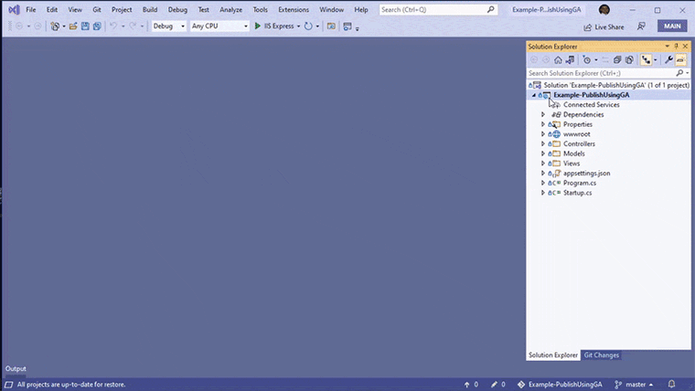This screenshot has width=695, height=391.
Task: Click the Live Share icon
Action: [588, 26]
